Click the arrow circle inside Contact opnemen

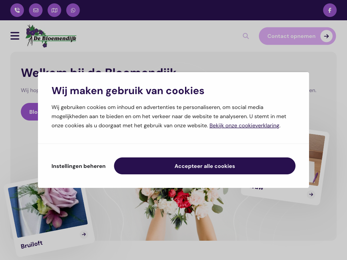click(x=326, y=36)
